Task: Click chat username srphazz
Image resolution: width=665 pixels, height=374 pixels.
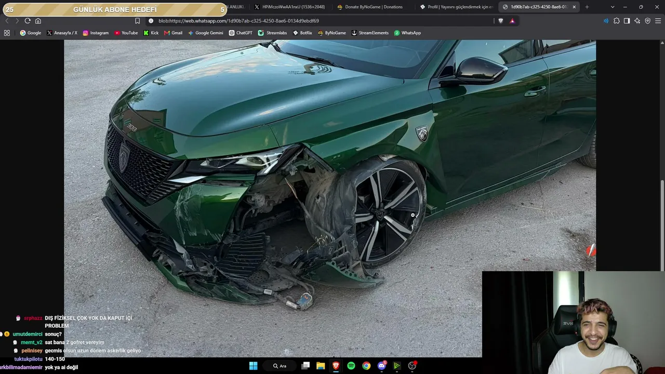Action: click(33, 318)
